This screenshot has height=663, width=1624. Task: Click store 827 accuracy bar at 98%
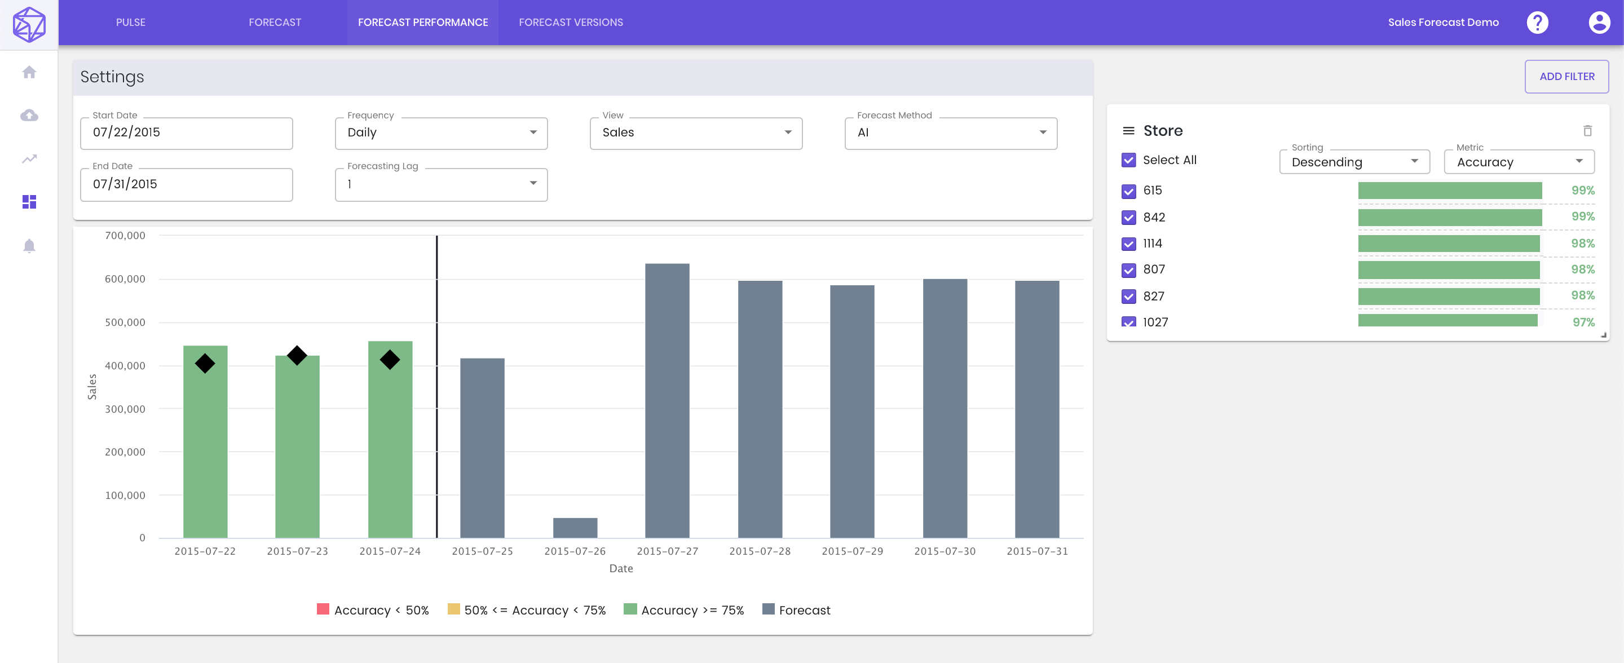coord(1448,296)
